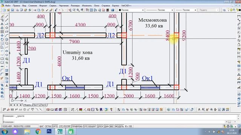Select the Ellipse drawing tool

7,51
